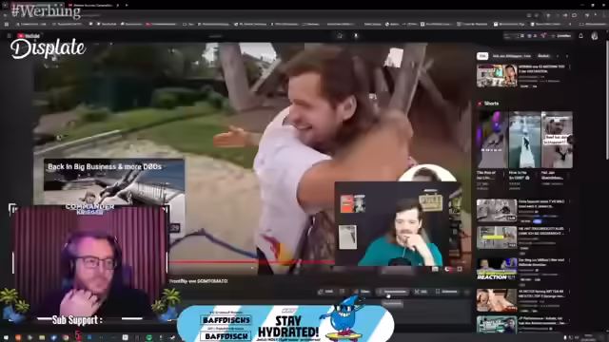
Task: Show more filter chips with the chevron
Action: tap(567, 56)
